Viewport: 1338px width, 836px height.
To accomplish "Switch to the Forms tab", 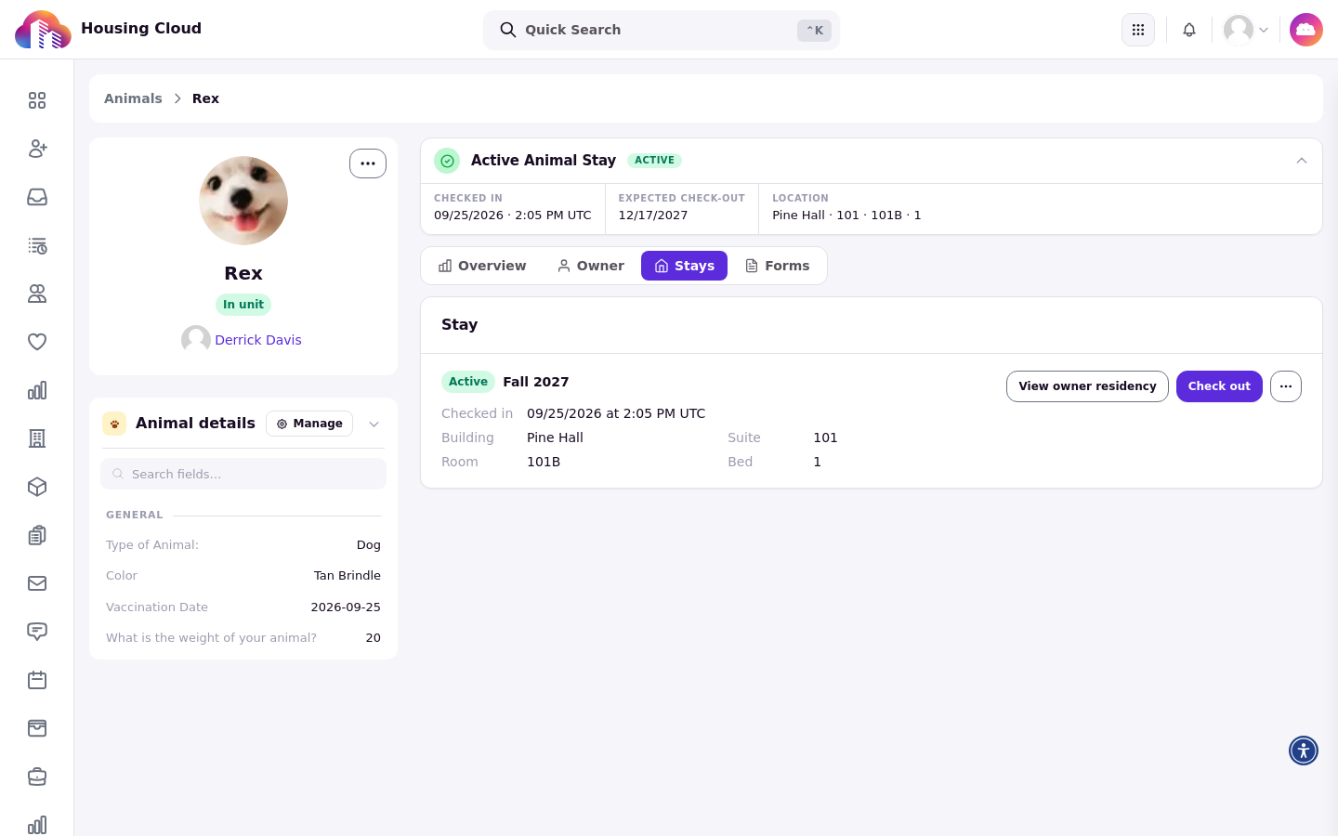I will pyautogui.click(x=777, y=266).
